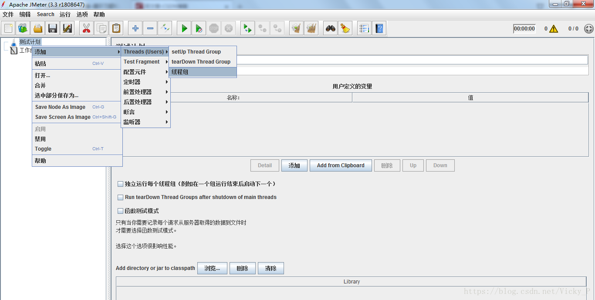Screen dimensions: 595x300
Task: Click the Save As pencil-disk icon
Action: point(68,29)
